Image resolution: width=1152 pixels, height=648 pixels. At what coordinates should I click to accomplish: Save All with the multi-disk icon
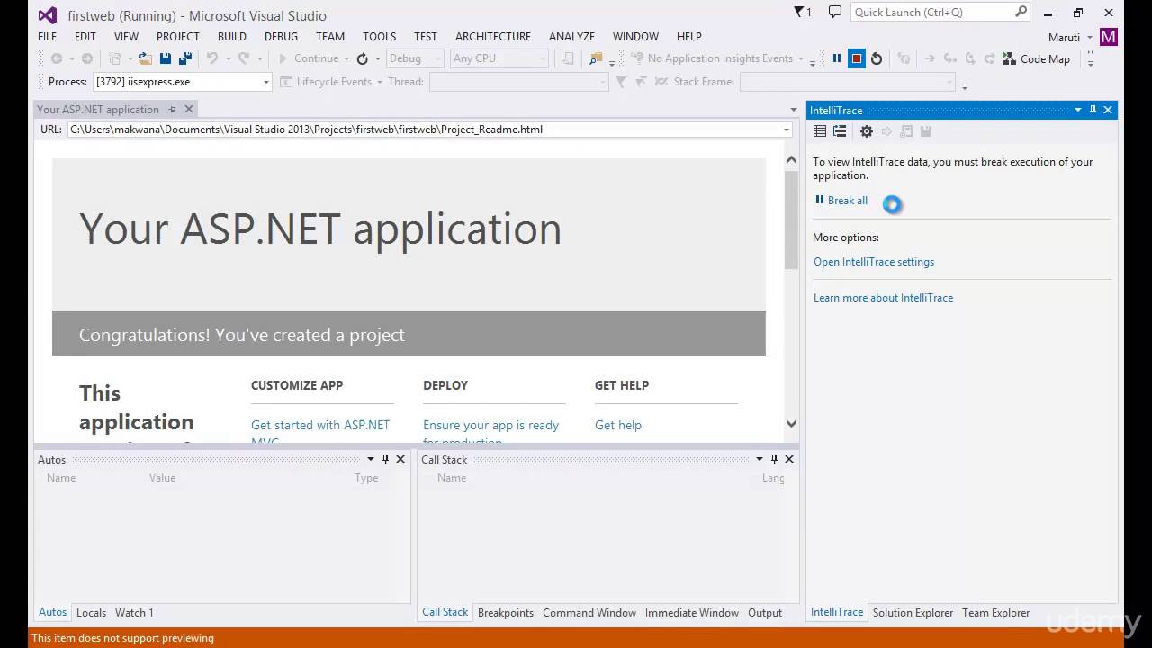pos(185,58)
